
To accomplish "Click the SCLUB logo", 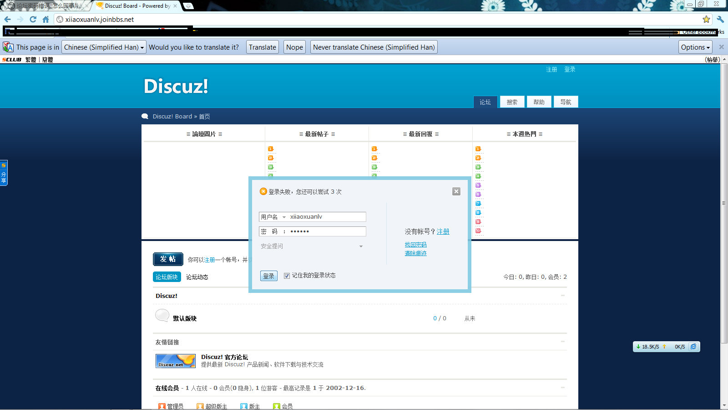I will click(x=12, y=60).
